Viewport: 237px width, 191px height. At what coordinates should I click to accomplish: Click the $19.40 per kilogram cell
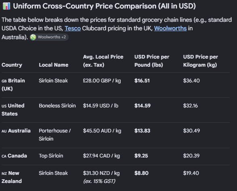pyautogui.click(x=191, y=173)
